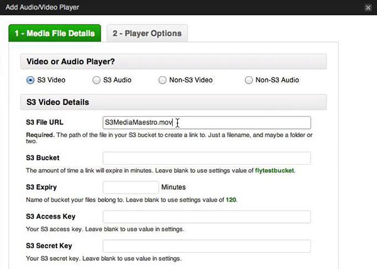Click the Minutes unit text
This screenshot has width=377, height=269.
pyautogui.click(x=173, y=187)
